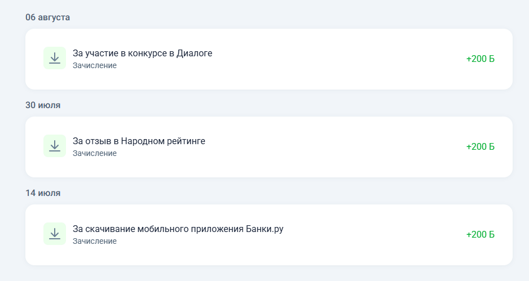The width and height of the screenshot is (529, 281).
Task: Click 'Зачисление' label under the Народном рейтинге entry
Action: click(95, 153)
